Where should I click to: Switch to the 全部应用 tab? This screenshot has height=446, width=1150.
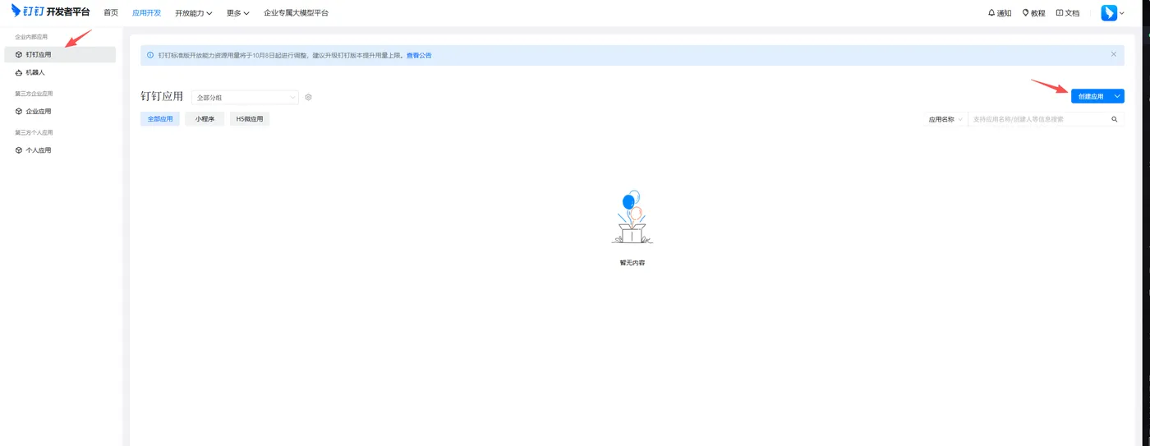(x=160, y=119)
